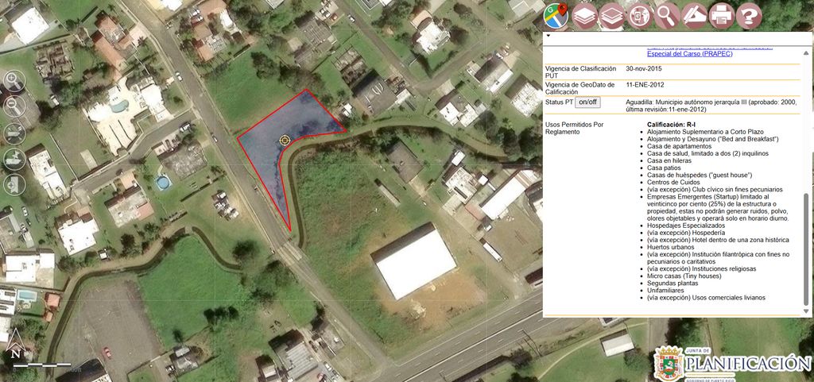The height and width of the screenshot is (382, 814).
Task: Zoom out with the minus magnifier
Action: 14,106
